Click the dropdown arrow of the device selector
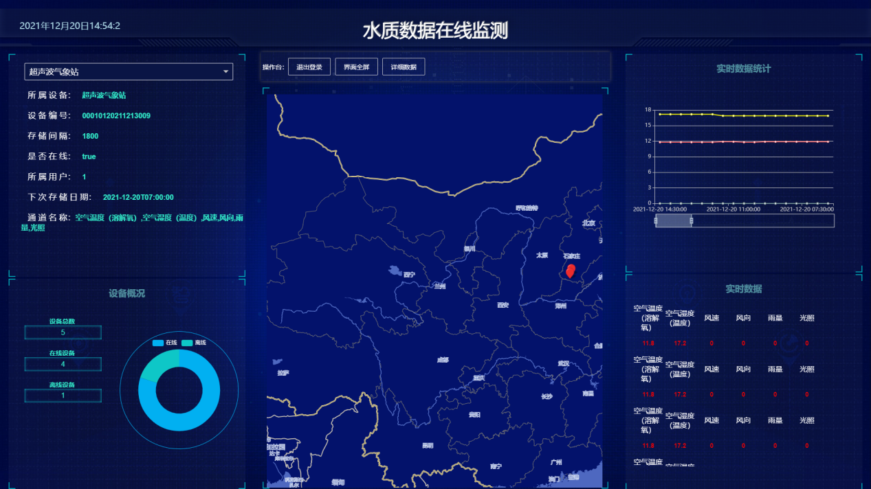 point(225,71)
